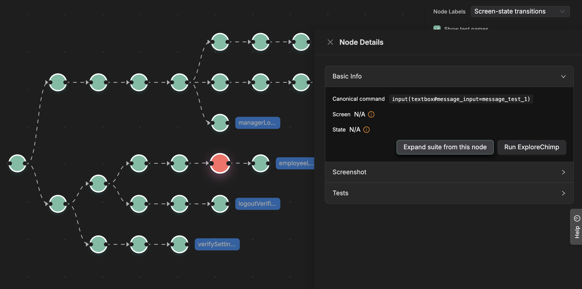
Task: Select the first node of the verifySettin branch
Action: pyautogui.click(x=98, y=244)
